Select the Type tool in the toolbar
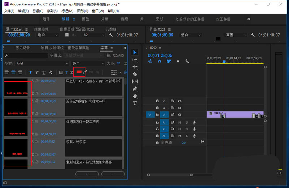The height and width of the screenshot is (188, 289). (x=135, y=103)
